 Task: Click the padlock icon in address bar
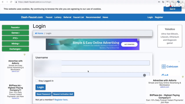tap(16, 2)
